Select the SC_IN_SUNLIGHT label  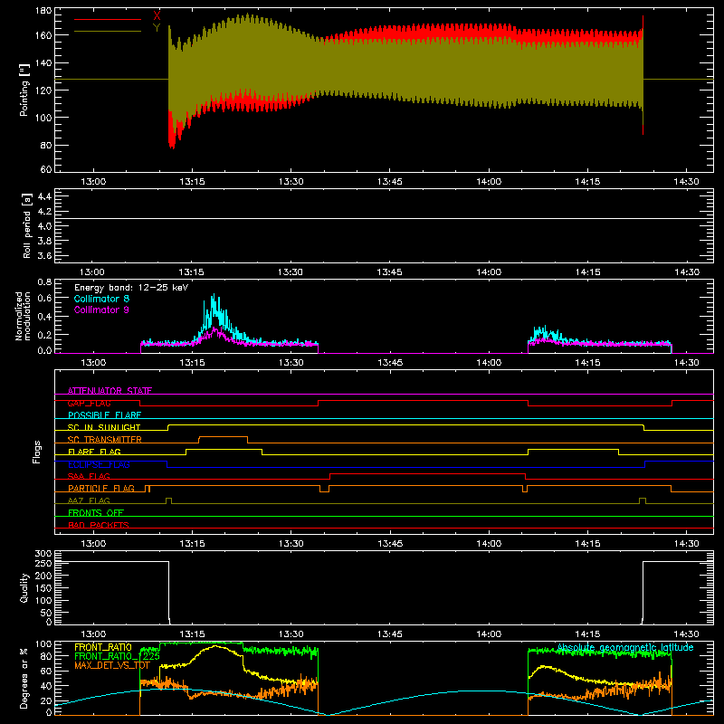pyautogui.click(x=104, y=427)
